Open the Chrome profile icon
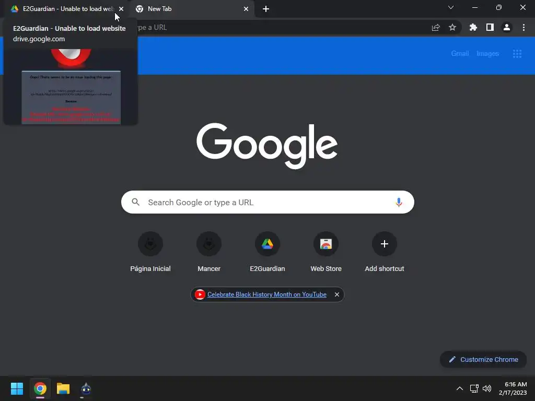 pos(506,27)
